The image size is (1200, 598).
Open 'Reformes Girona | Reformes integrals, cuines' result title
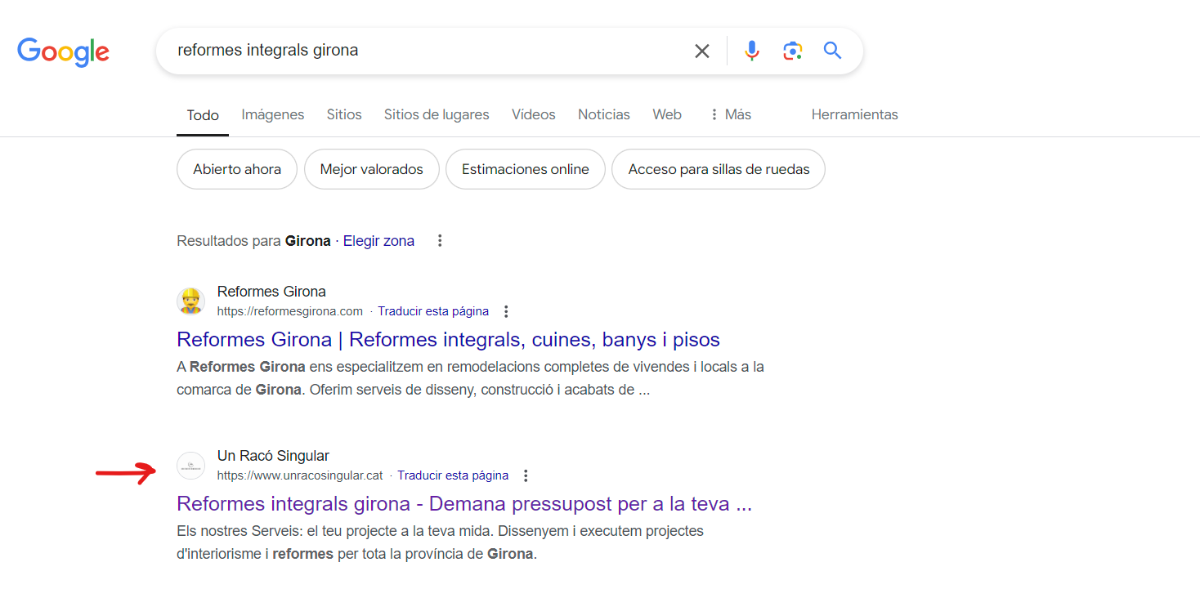(448, 339)
